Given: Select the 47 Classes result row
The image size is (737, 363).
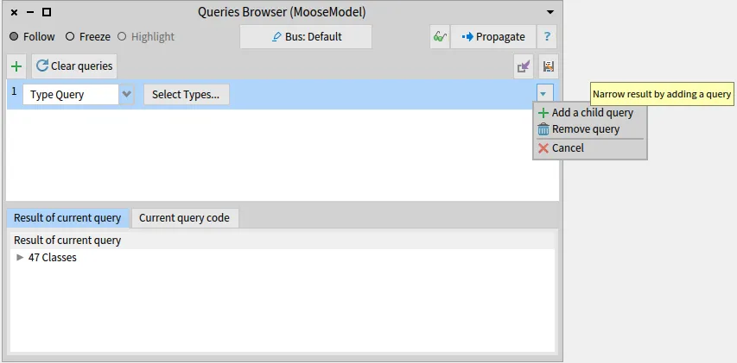Looking at the screenshot, I should pyautogui.click(x=283, y=258).
